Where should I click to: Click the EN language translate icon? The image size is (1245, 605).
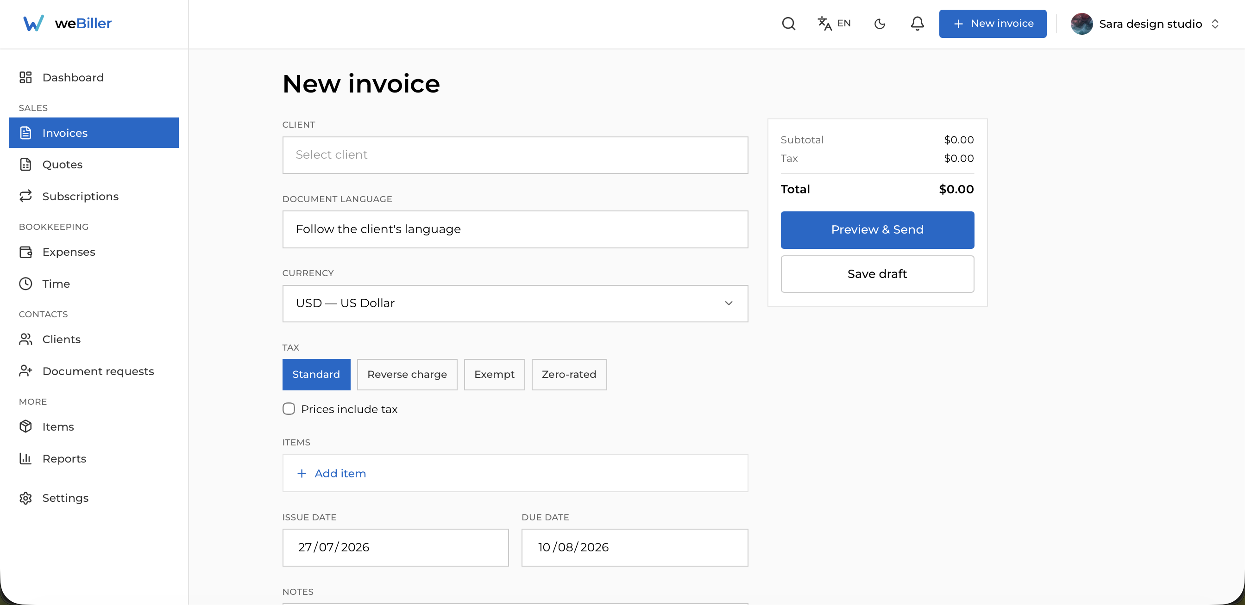(824, 24)
